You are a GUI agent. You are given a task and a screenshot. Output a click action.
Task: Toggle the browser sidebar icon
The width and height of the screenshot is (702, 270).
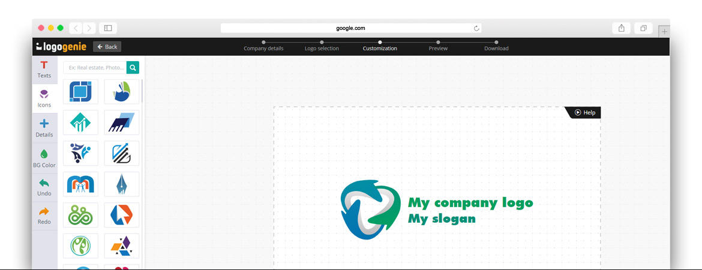tap(108, 28)
